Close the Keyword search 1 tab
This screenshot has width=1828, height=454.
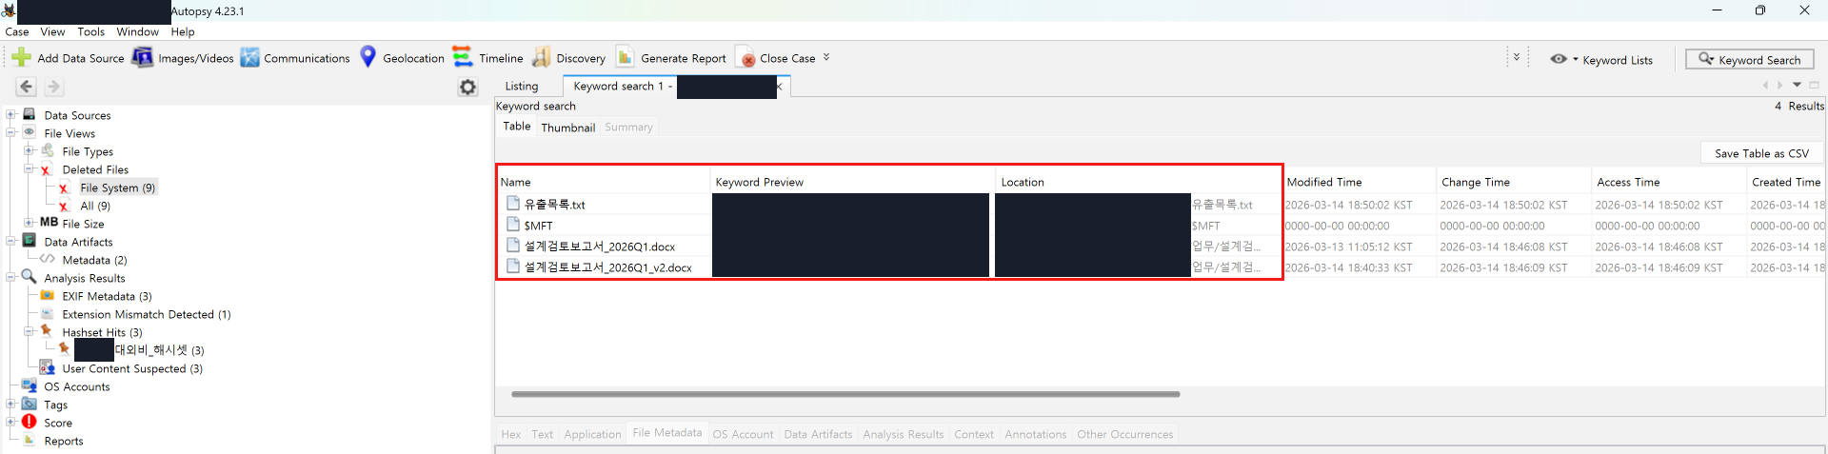coord(779,87)
